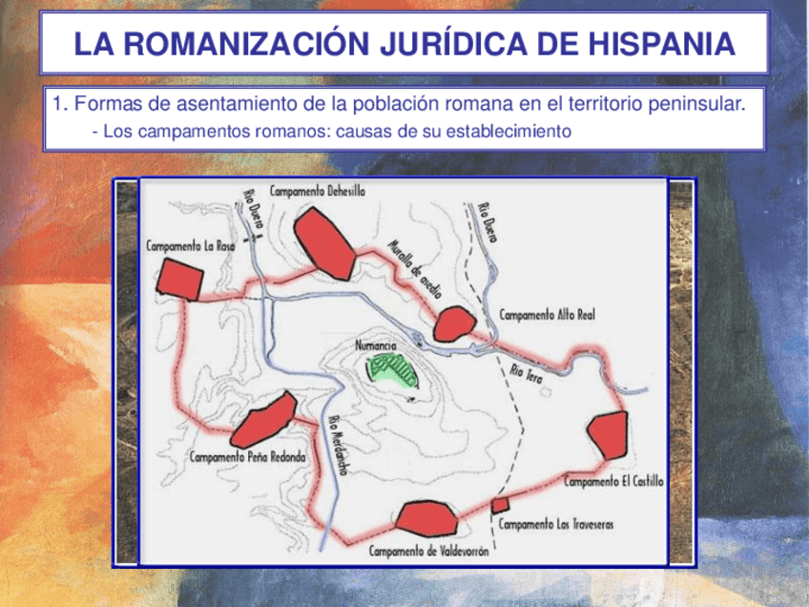Click the "Numancia" label on the map
Screen dimensions: 809x607
(376, 345)
